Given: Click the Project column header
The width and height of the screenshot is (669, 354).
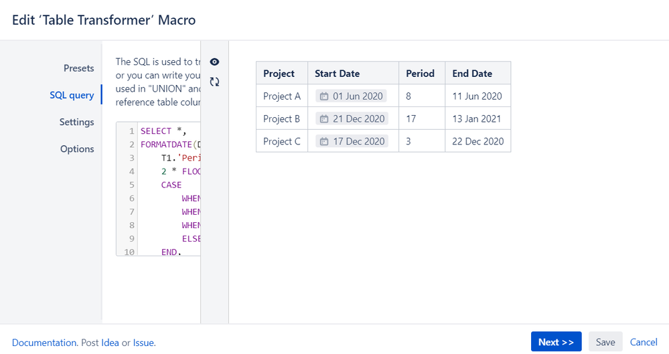Looking at the screenshot, I should (x=279, y=74).
